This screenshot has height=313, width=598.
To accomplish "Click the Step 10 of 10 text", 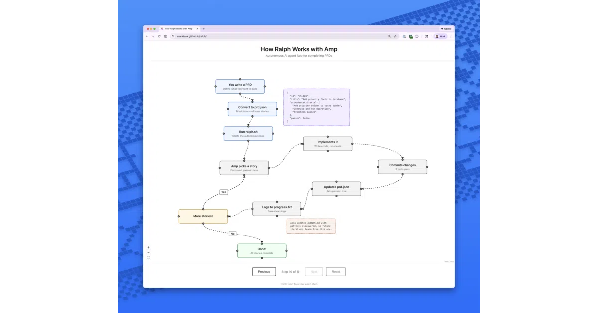I will tap(291, 272).
